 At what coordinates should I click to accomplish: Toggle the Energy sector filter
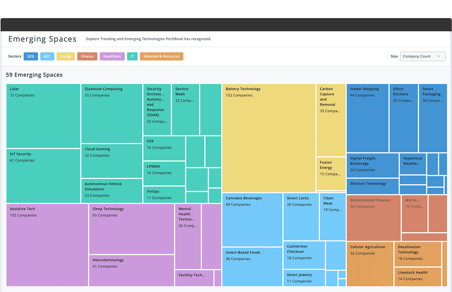tap(66, 56)
